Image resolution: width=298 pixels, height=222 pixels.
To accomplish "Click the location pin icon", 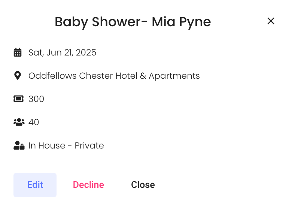I will pyautogui.click(x=17, y=76).
